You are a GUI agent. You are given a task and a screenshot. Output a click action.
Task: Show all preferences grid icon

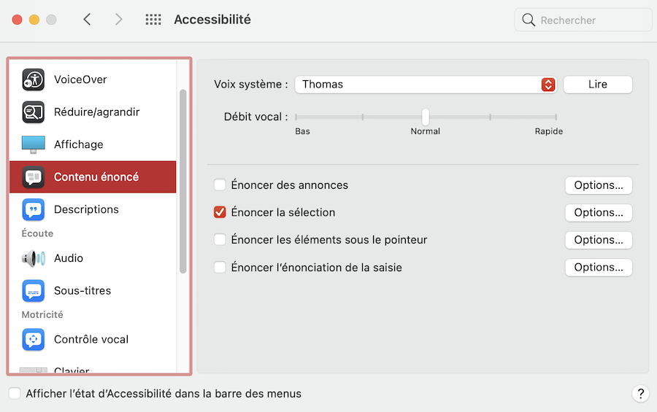pyautogui.click(x=153, y=20)
